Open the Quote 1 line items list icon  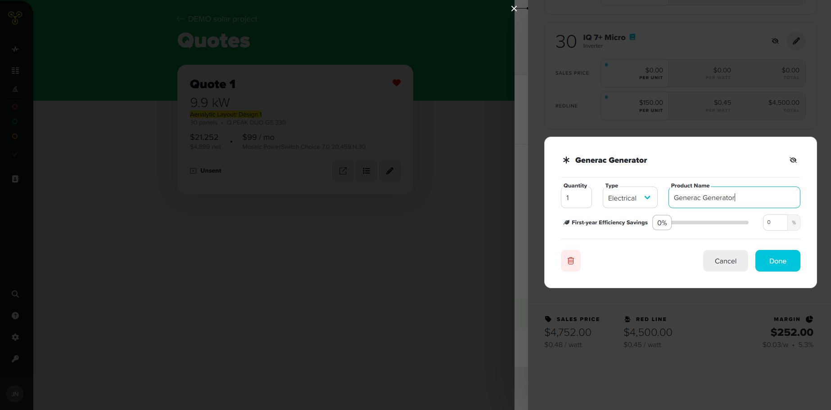[x=366, y=171]
